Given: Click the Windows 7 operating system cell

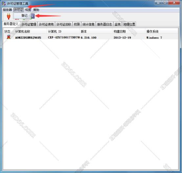Looking at the screenshot, I should tap(154, 37).
